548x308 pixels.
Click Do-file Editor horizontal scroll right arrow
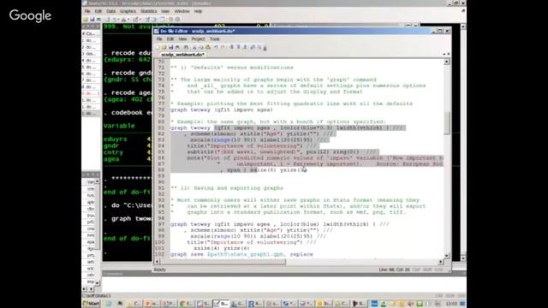pos(441,262)
